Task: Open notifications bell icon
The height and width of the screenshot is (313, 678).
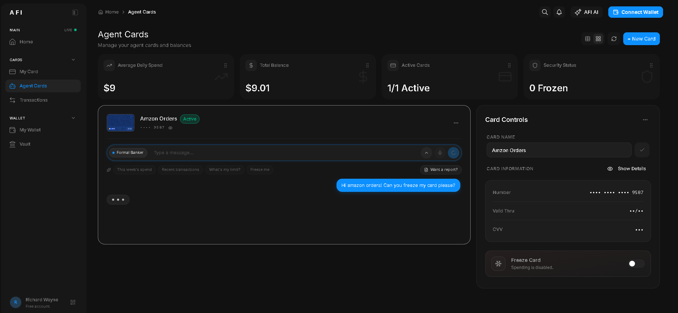Action: (559, 12)
